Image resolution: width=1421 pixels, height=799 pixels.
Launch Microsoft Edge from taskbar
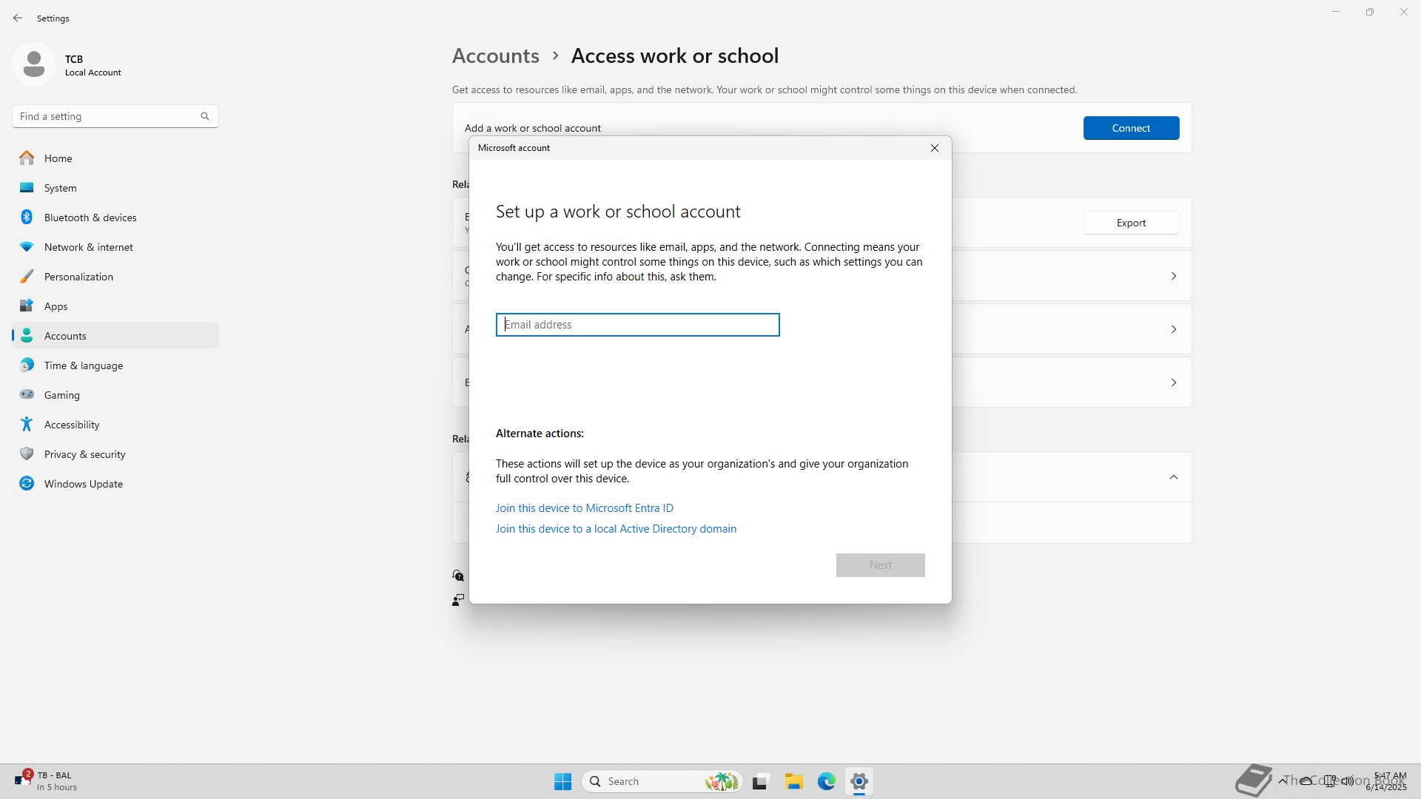pos(826,781)
